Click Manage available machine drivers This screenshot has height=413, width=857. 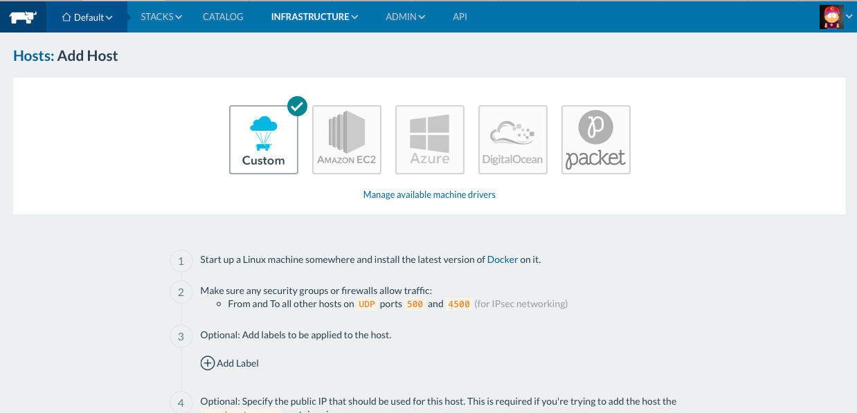(x=429, y=194)
